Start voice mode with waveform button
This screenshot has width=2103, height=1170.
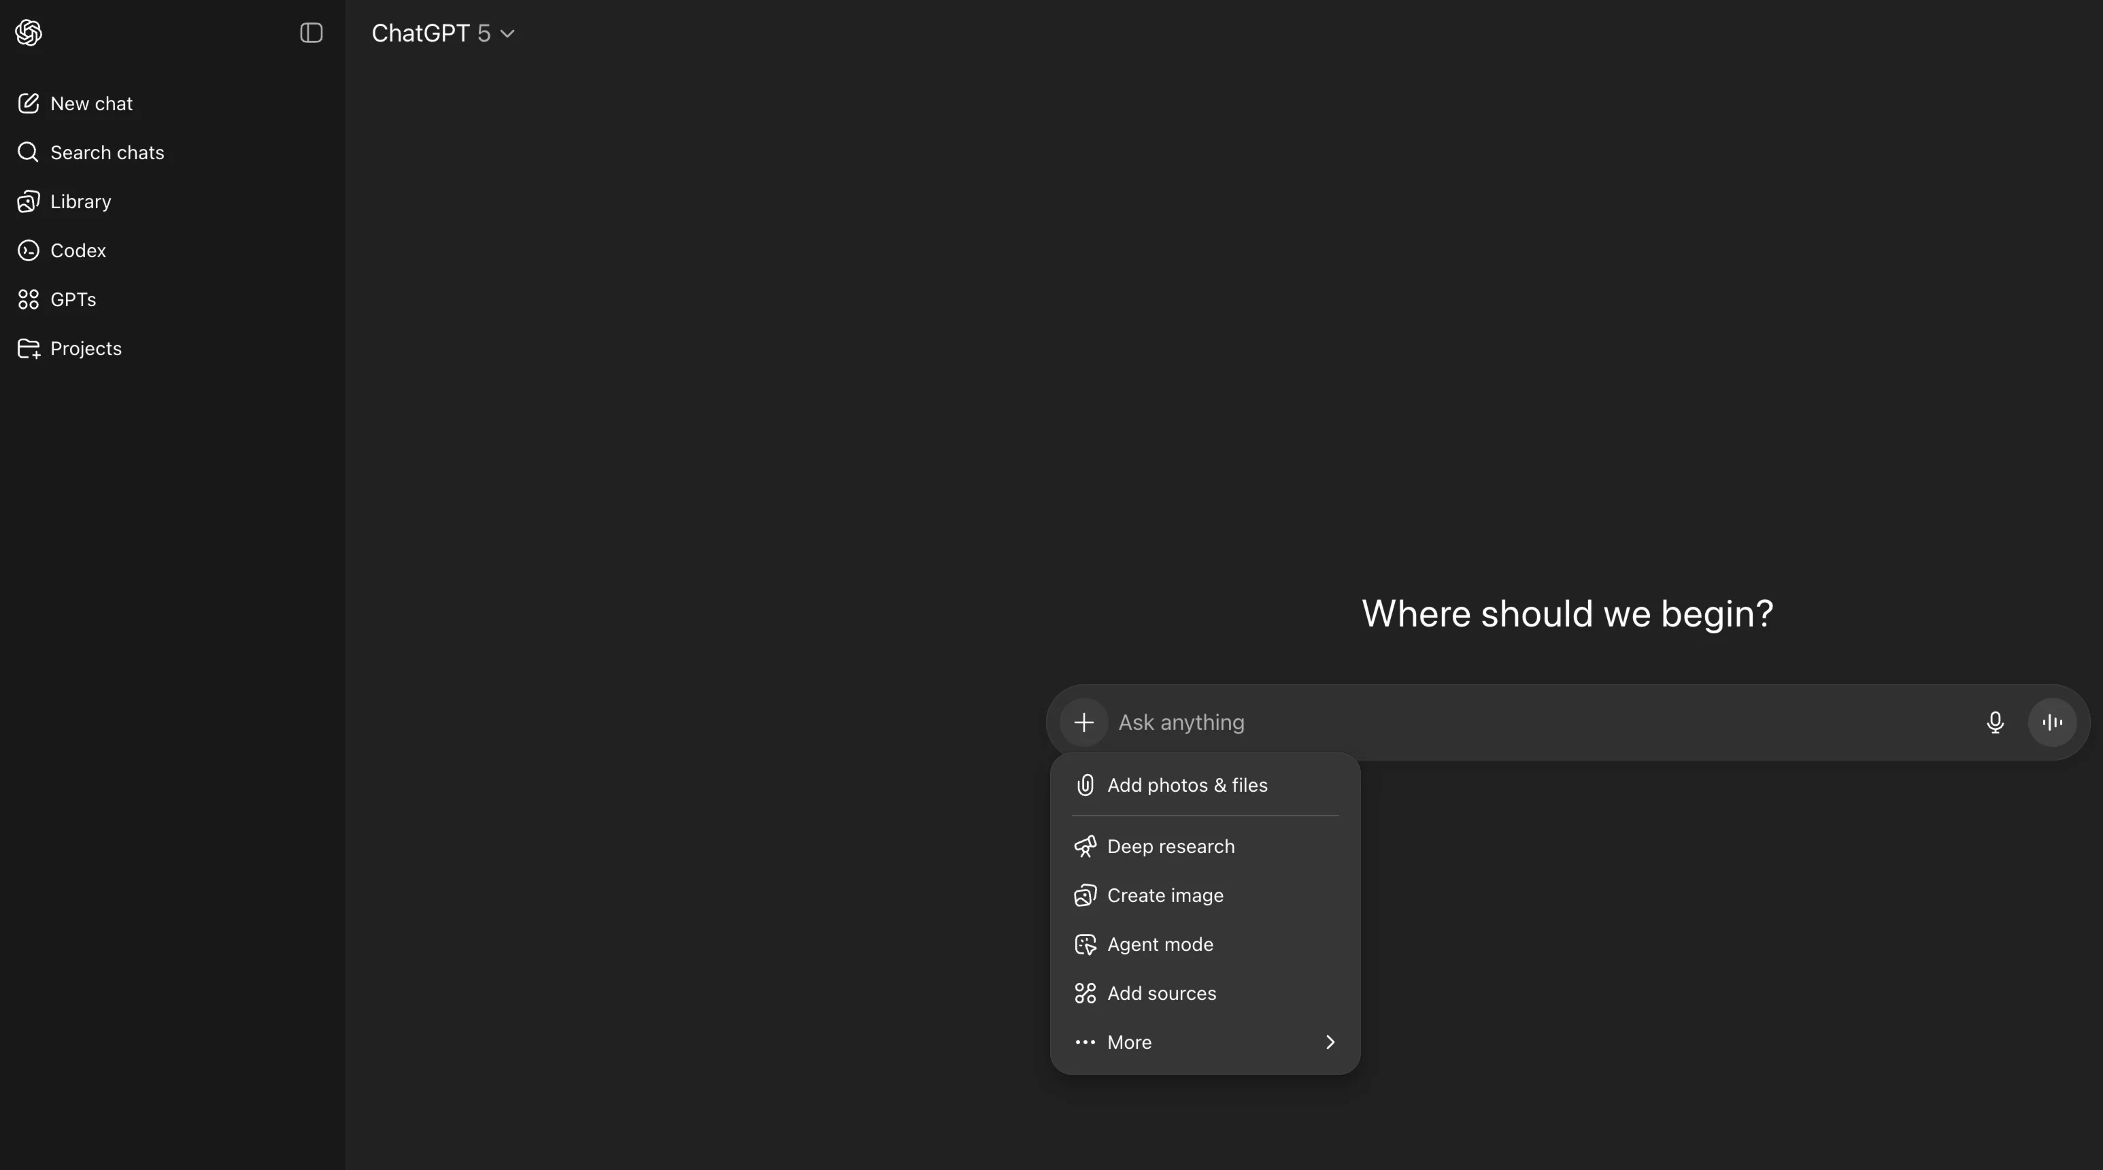tap(2051, 722)
